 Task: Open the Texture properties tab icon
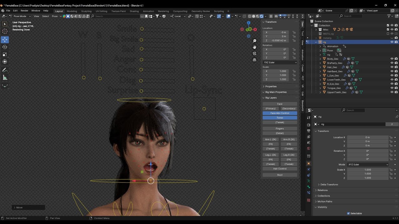click(309, 200)
